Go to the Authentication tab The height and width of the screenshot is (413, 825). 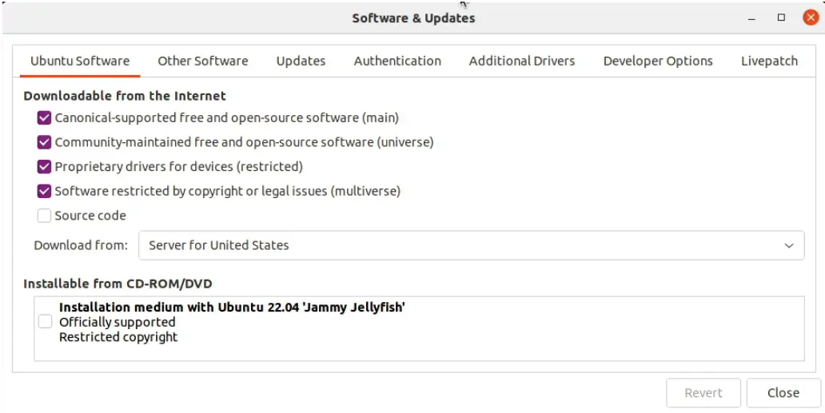pyautogui.click(x=397, y=62)
